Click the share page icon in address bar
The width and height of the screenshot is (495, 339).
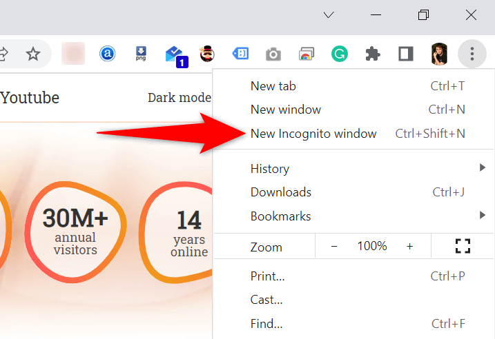[3, 54]
